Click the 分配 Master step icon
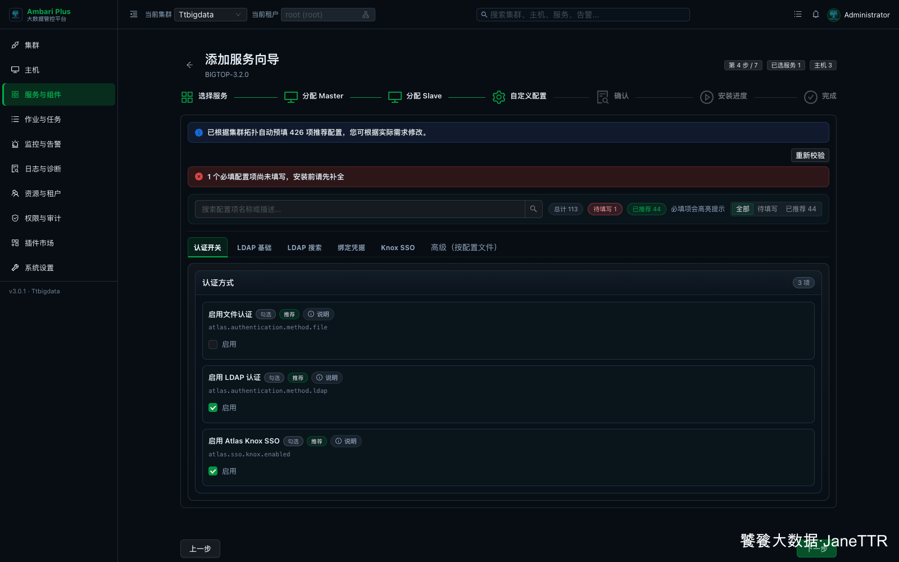 pyautogui.click(x=291, y=97)
